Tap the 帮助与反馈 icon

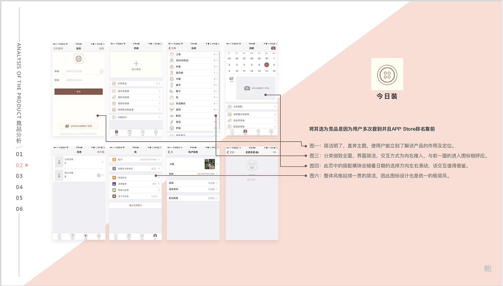114,190
